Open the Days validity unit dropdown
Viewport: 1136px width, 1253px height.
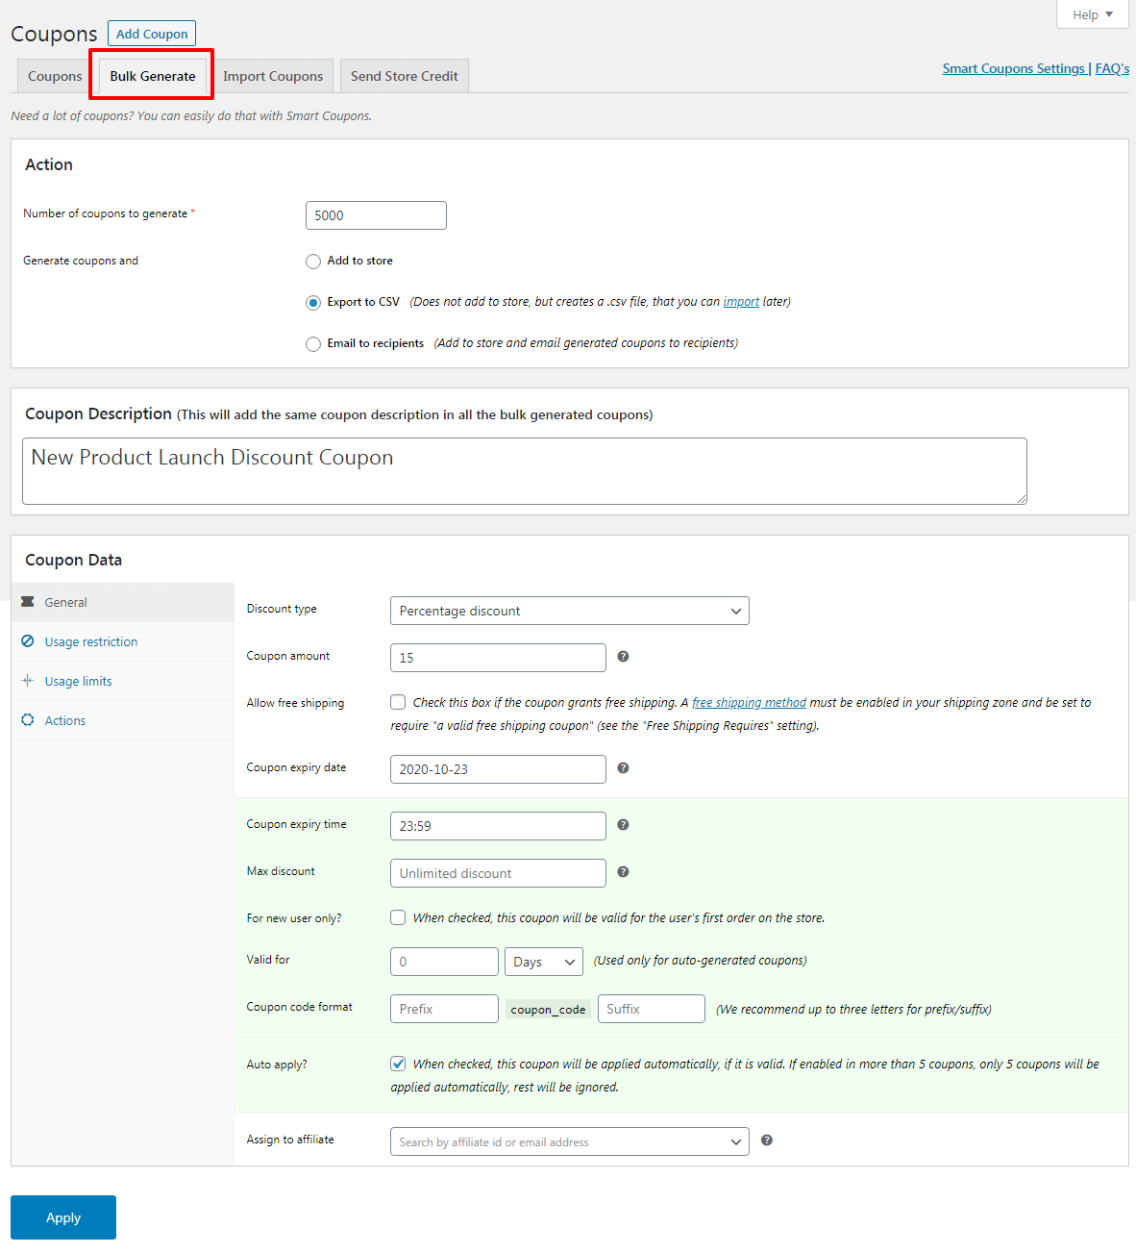point(543,962)
